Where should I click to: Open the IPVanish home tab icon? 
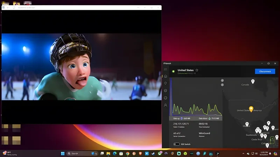click(x=166, y=76)
